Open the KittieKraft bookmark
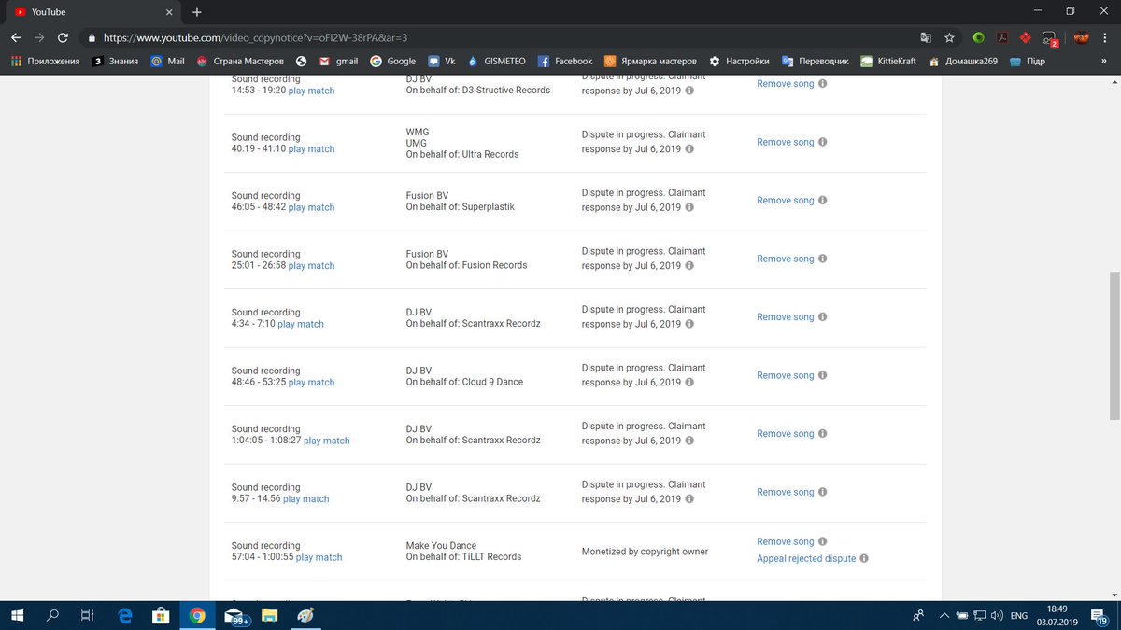Viewport: 1121px width, 630px height. (887, 61)
